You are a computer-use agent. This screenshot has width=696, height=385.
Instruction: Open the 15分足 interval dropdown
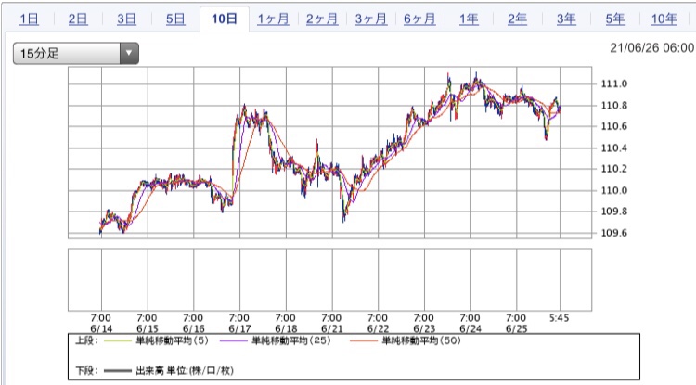click(x=76, y=54)
